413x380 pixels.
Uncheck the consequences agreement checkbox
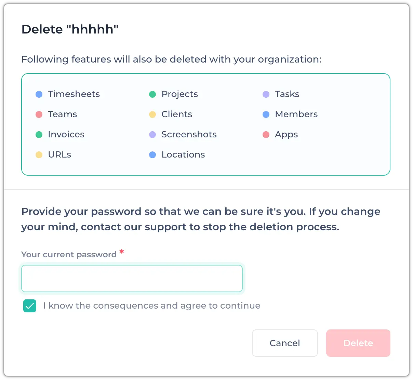(x=30, y=306)
